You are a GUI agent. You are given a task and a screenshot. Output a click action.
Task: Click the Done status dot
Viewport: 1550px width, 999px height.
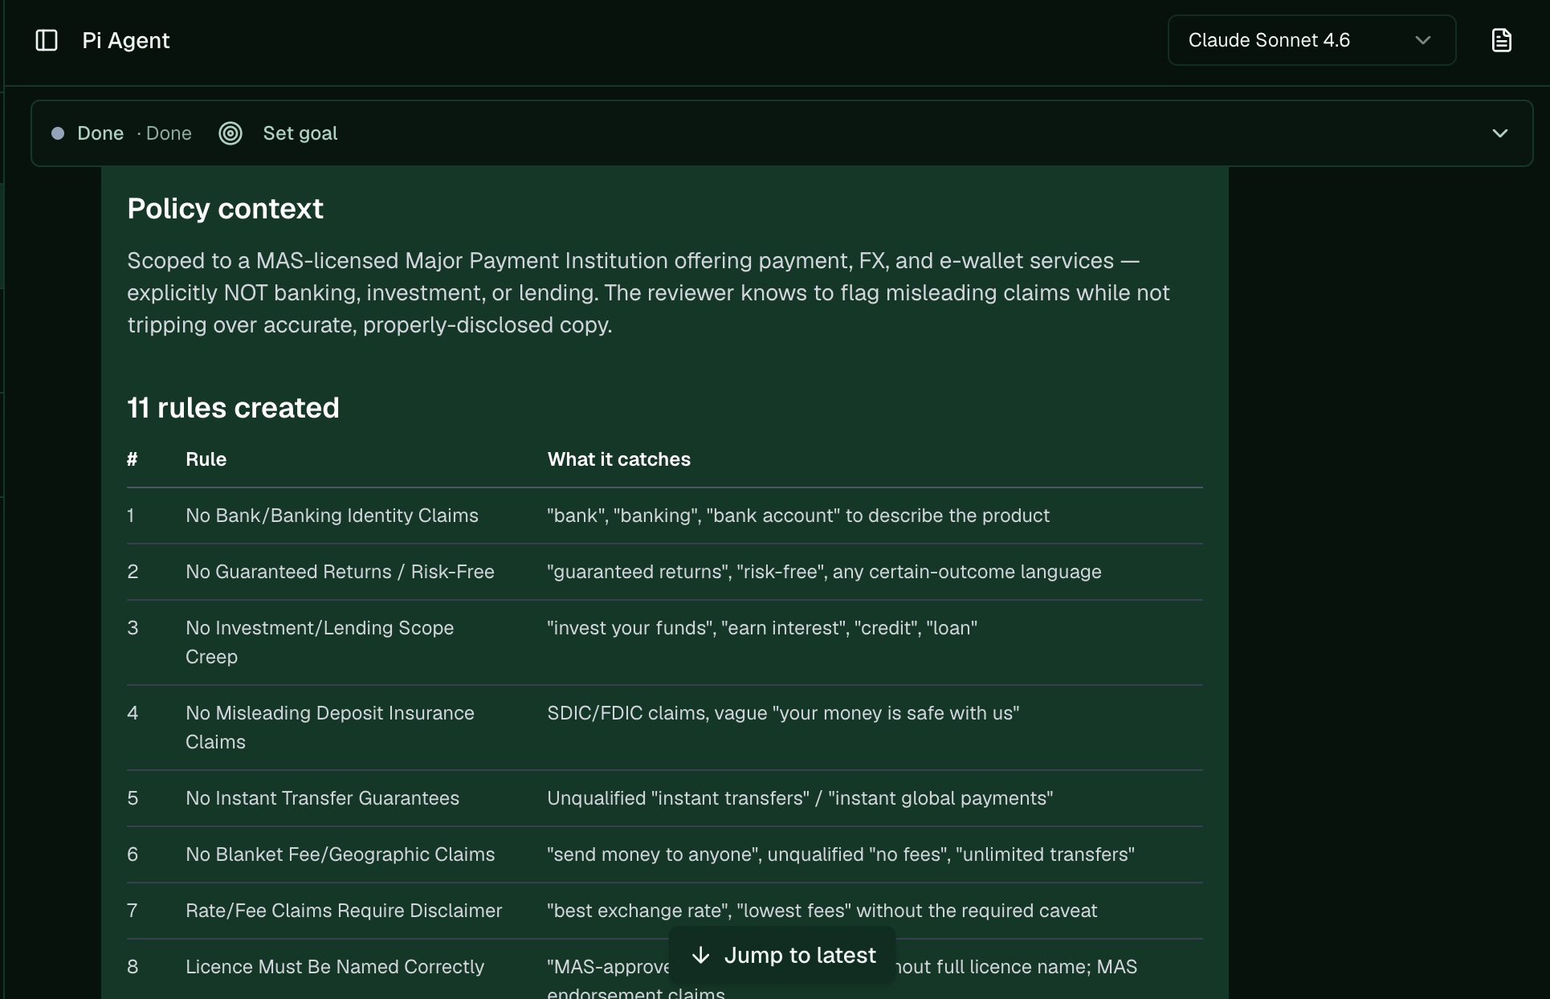[x=58, y=133]
